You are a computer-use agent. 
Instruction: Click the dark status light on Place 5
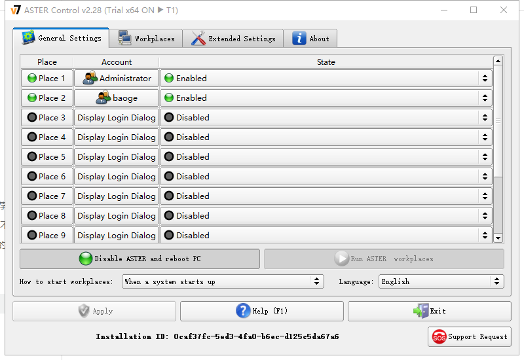(x=32, y=156)
